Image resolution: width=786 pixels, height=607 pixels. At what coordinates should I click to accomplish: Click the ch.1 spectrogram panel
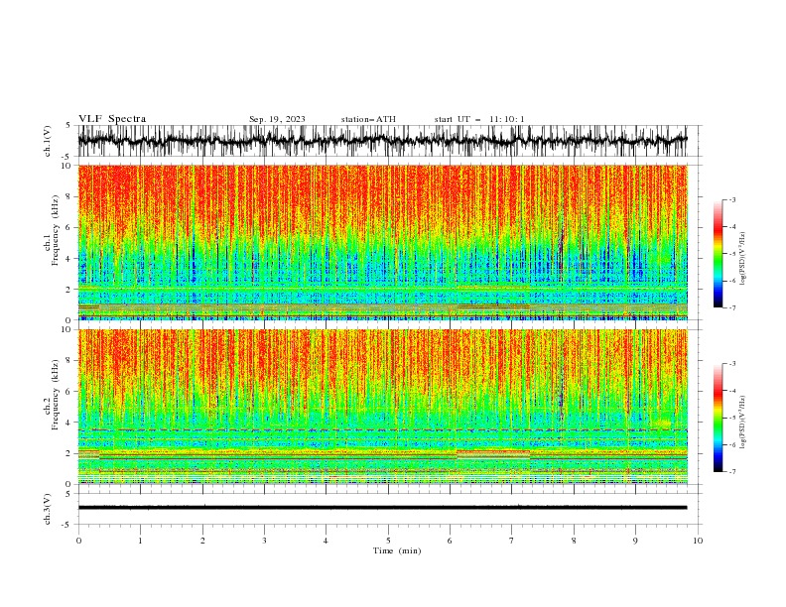point(383,242)
